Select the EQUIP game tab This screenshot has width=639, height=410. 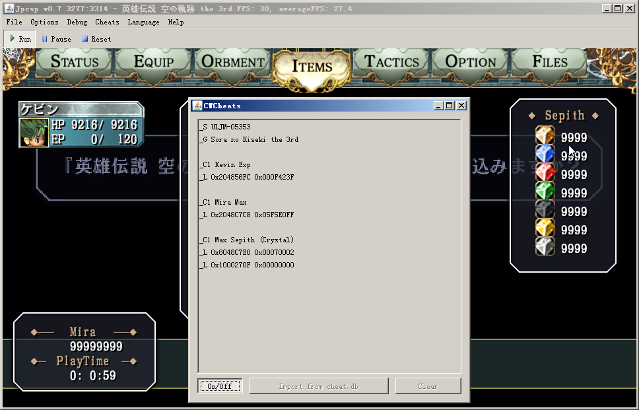[154, 62]
